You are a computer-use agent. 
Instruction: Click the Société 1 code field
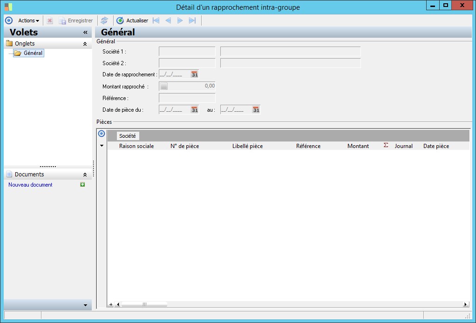187,52
